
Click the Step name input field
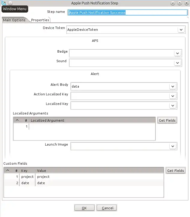point(128,13)
